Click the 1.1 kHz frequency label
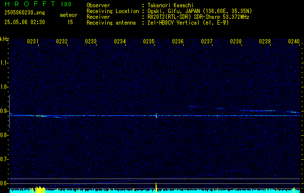 4,63
